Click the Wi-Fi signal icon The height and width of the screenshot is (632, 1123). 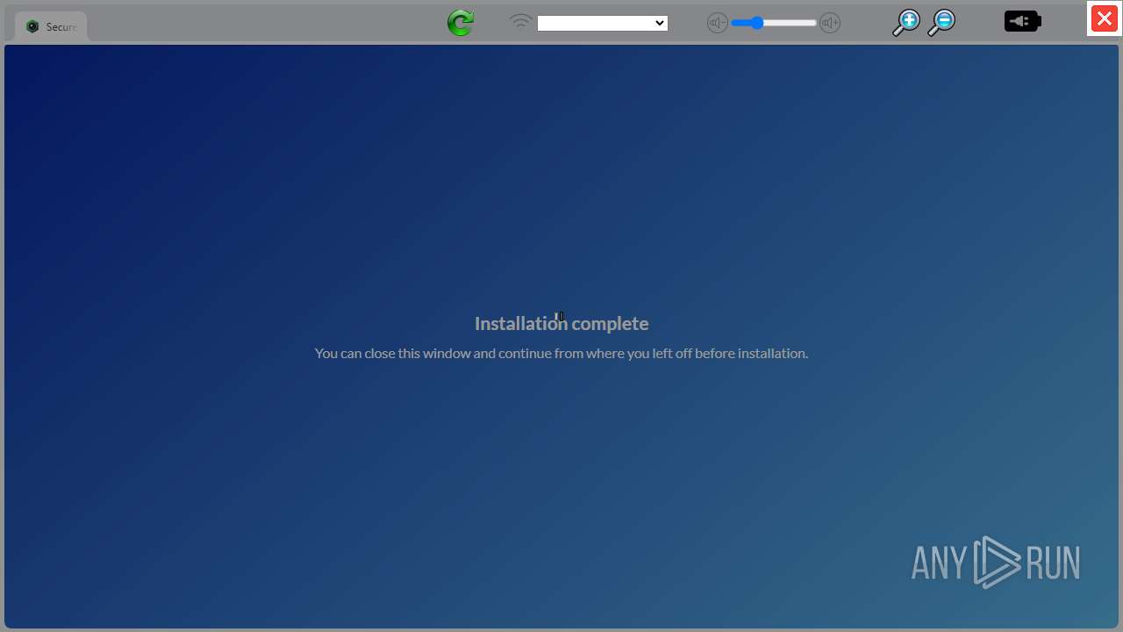point(521,21)
